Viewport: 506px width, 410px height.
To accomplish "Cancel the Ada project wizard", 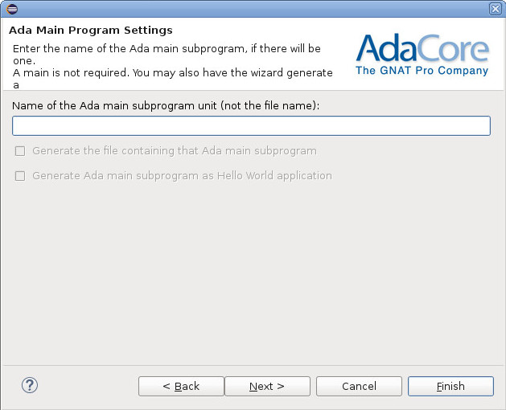I will click(x=359, y=387).
